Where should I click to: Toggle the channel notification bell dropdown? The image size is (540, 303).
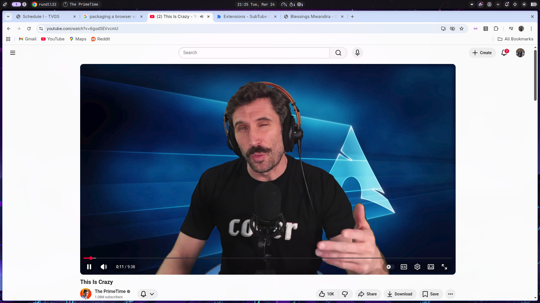(x=147, y=294)
